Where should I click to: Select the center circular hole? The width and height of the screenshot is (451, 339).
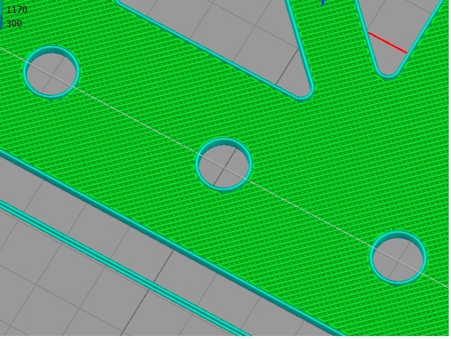tap(224, 165)
